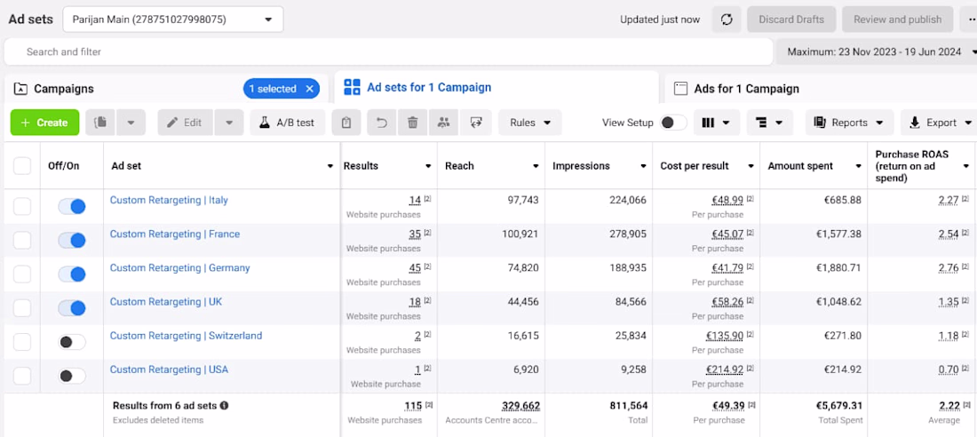The height and width of the screenshot is (437, 977).
Task: Open the Impressions column sort arrow
Action: 643,166
